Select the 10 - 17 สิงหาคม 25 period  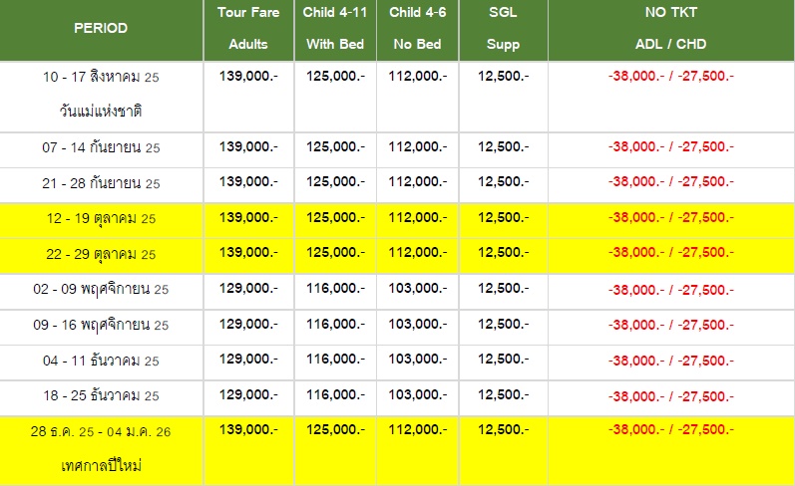coord(101,77)
